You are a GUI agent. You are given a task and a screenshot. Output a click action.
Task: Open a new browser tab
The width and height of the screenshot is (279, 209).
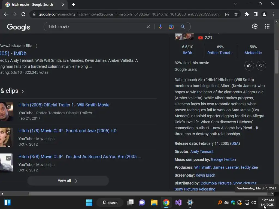(x=74, y=5)
